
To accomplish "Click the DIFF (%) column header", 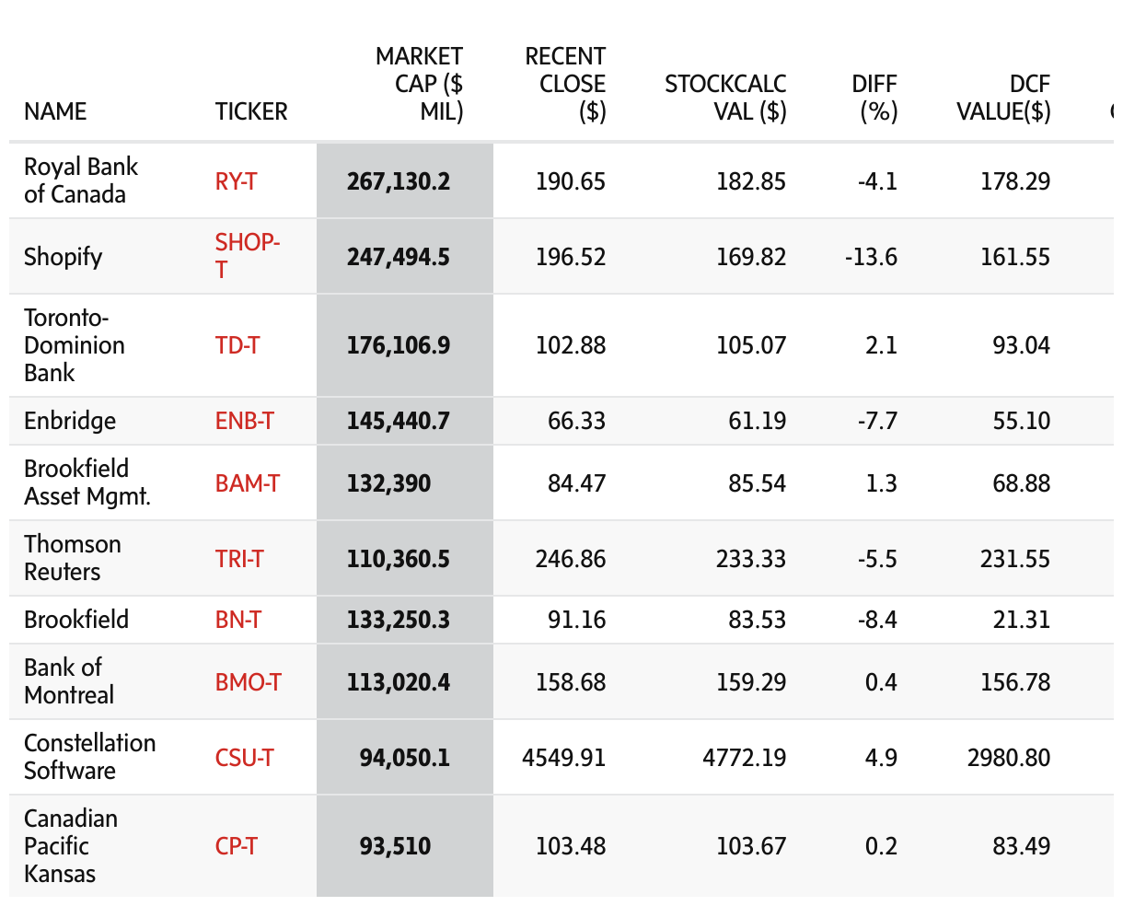I will pyautogui.click(x=874, y=98).
